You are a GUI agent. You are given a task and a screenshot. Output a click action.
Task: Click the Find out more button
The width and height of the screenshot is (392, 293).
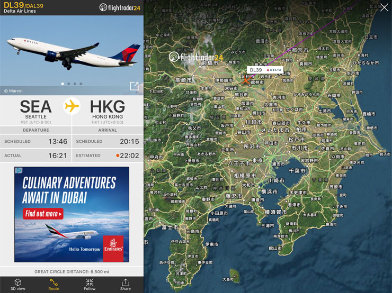pos(43,214)
